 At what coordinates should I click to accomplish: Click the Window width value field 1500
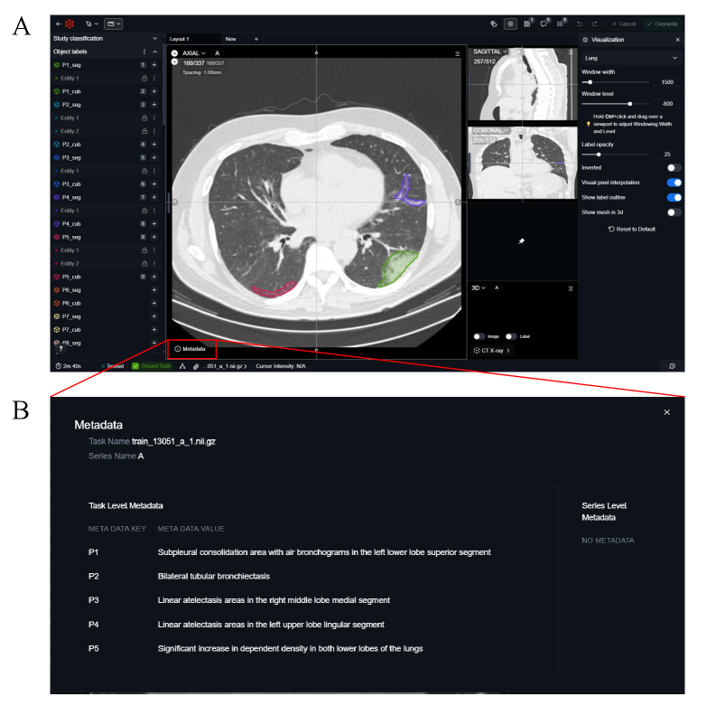tap(667, 82)
